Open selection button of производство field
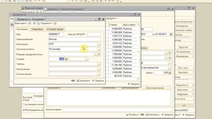 coord(170,68)
